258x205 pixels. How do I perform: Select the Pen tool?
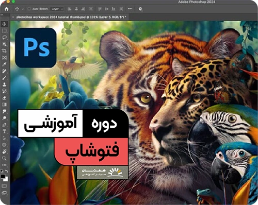4,125
